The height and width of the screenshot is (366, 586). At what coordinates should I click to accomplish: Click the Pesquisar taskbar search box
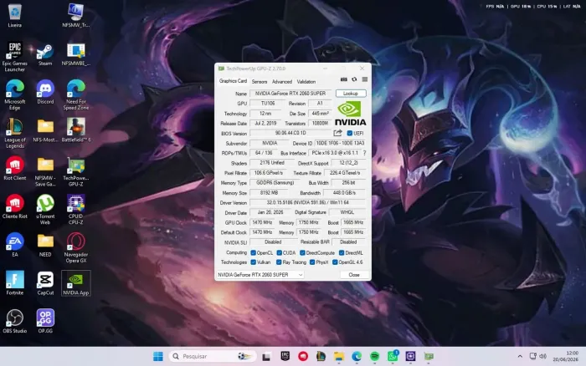(212, 356)
